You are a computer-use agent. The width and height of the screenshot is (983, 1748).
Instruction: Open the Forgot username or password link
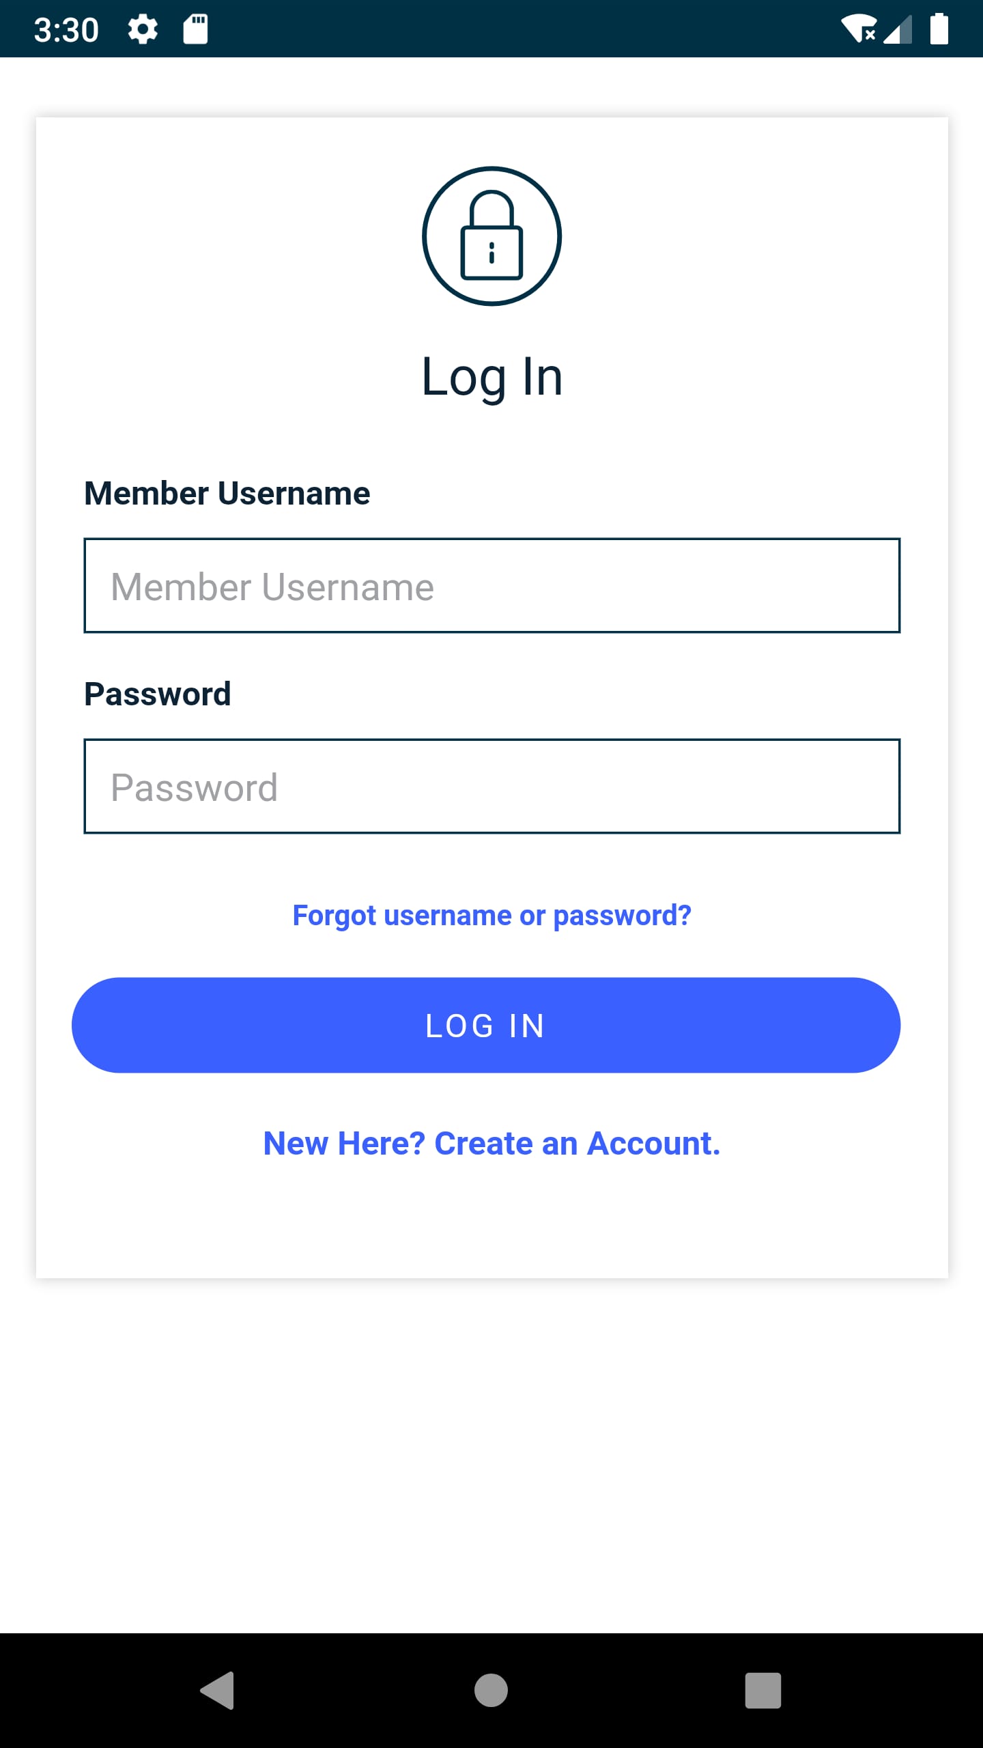[491, 914]
